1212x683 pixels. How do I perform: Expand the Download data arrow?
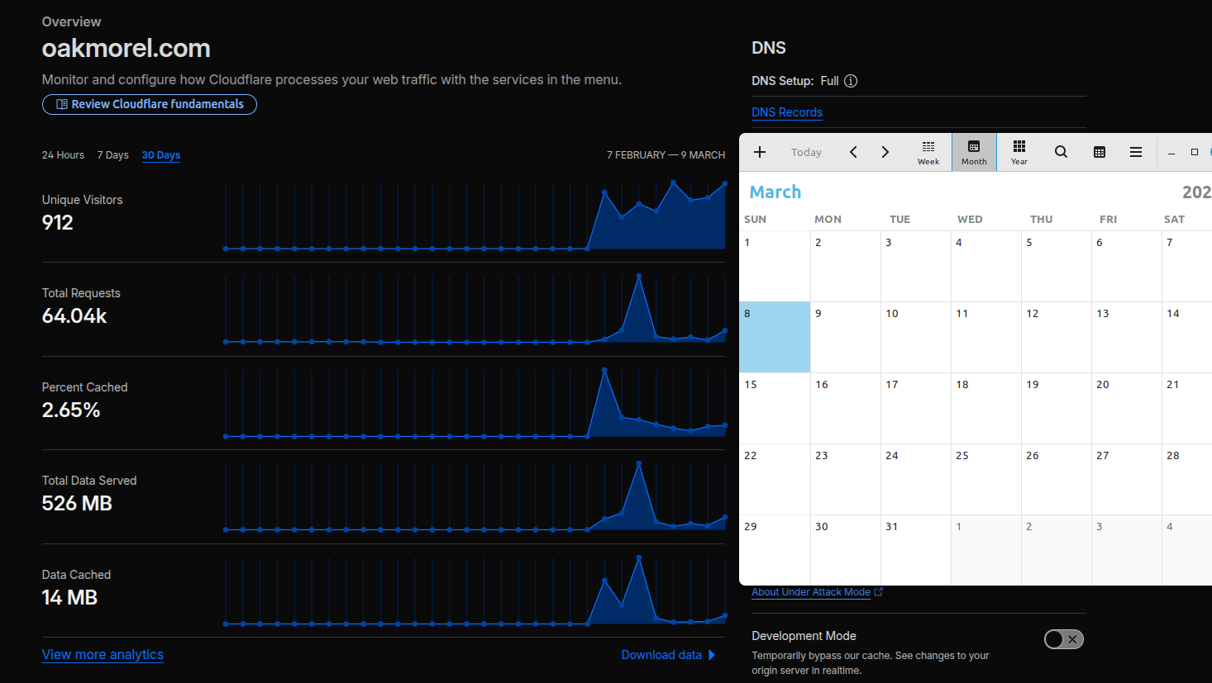click(711, 655)
